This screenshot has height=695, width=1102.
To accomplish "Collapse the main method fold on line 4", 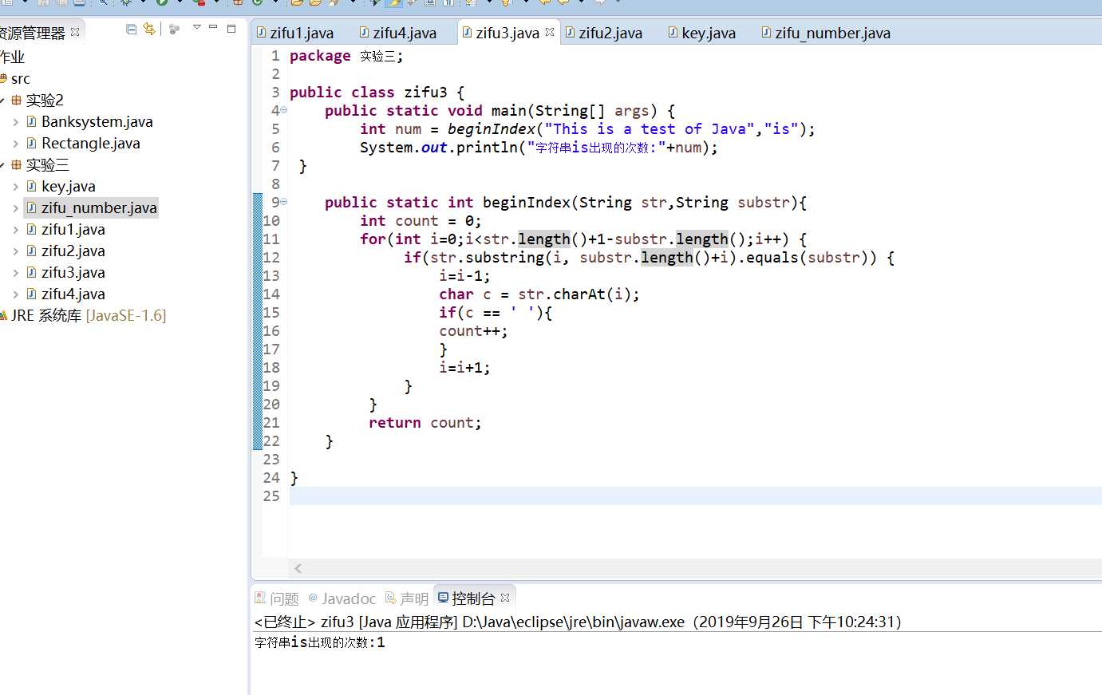I will (283, 110).
